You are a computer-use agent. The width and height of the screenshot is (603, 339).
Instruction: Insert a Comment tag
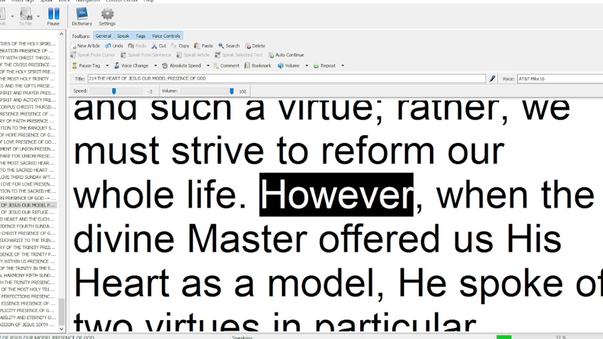pos(226,65)
